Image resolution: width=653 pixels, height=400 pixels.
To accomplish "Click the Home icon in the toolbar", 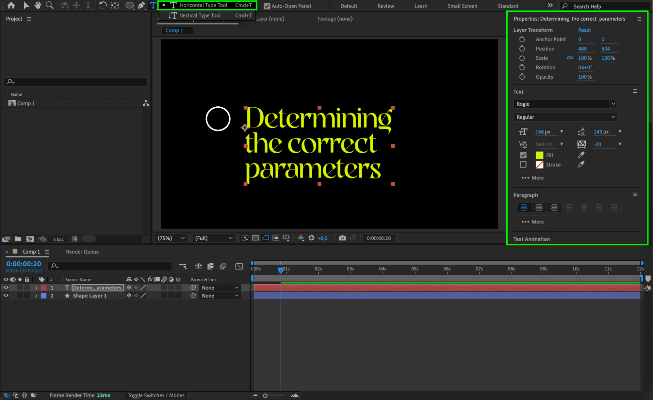I will point(11,5).
